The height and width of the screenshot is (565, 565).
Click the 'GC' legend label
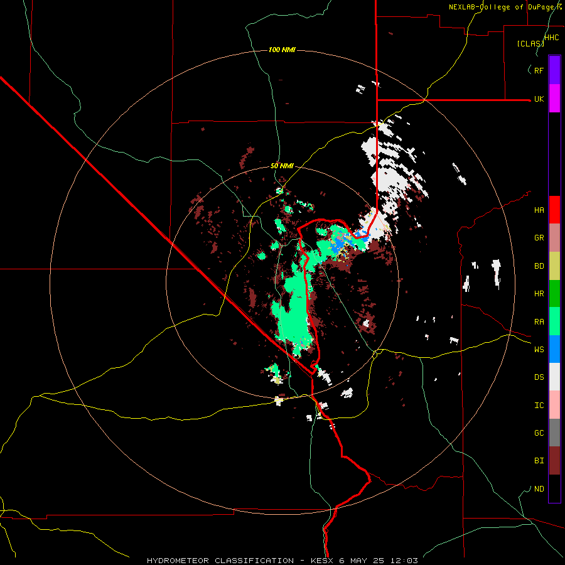click(x=539, y=433)
